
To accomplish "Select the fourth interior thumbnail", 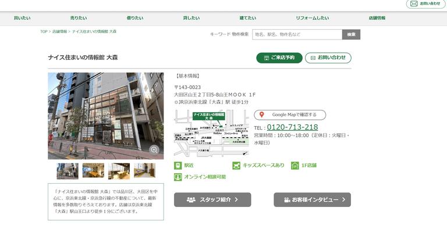I will point(144,170).
